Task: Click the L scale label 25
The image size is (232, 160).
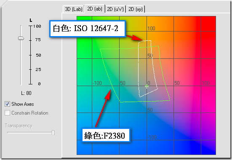Action: point(38,70)
